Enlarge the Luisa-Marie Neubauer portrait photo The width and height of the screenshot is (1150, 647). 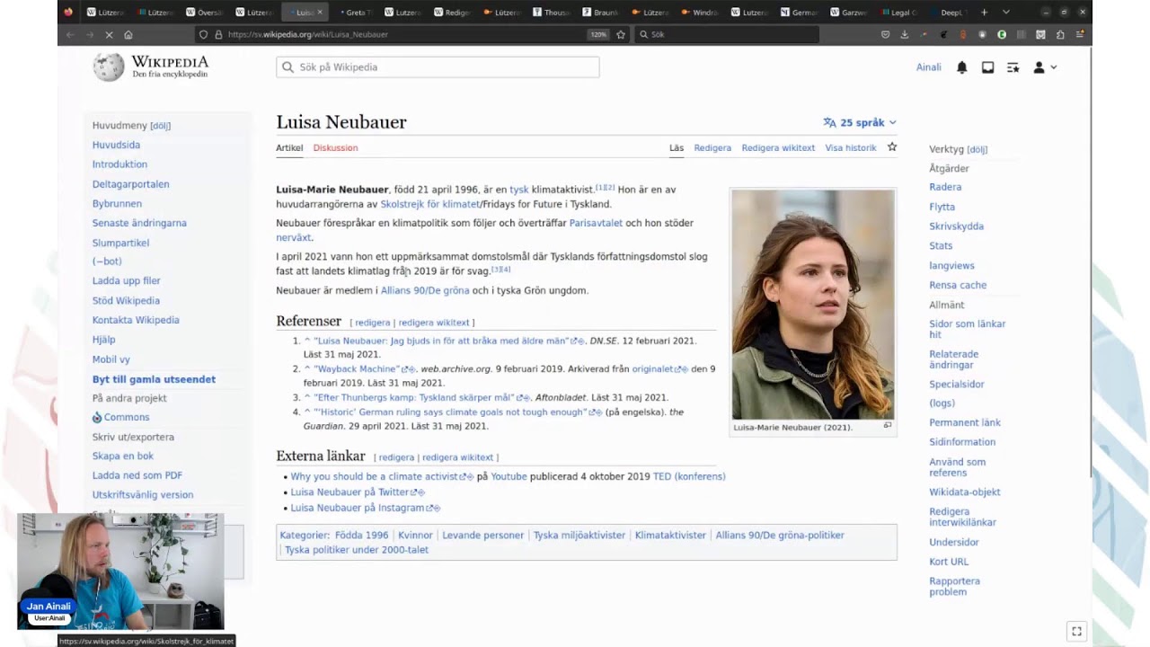point(813,305)
